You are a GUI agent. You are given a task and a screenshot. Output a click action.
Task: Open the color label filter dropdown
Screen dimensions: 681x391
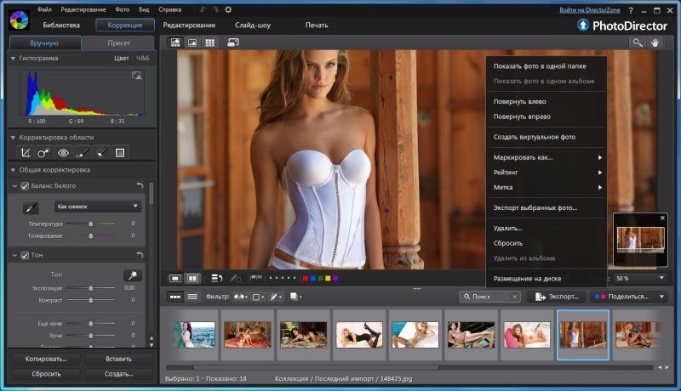pyautogui.click(x=259, y=297)
